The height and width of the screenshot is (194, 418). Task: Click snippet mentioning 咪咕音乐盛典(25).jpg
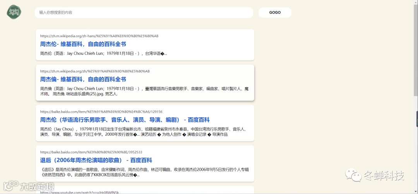pyautogui.click(x=144, y=91)
